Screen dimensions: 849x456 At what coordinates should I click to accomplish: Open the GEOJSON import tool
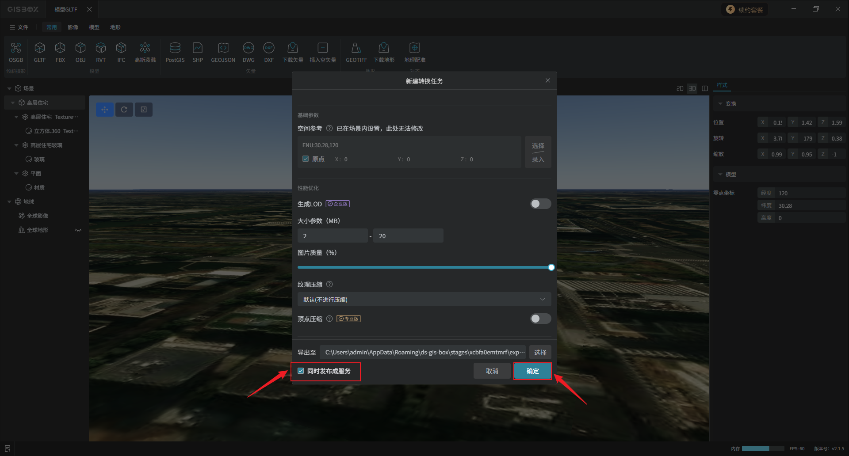tap(223, 48)
